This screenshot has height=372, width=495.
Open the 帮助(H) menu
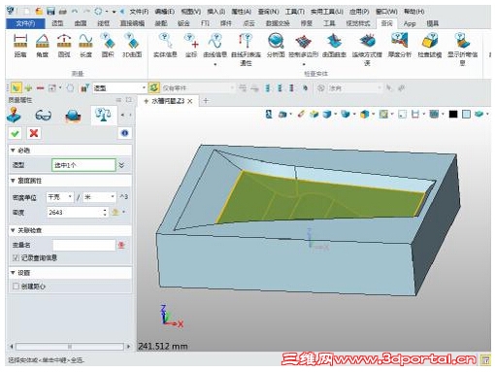coord(413,12)
